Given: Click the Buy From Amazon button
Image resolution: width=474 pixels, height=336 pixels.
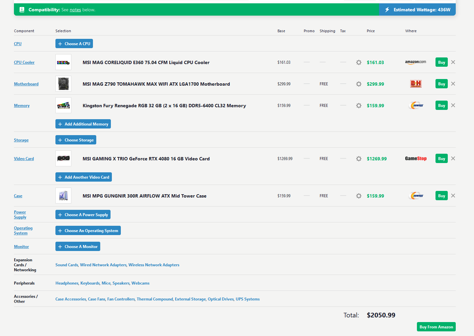Looking at the screenshot, I should coord(436,327).
